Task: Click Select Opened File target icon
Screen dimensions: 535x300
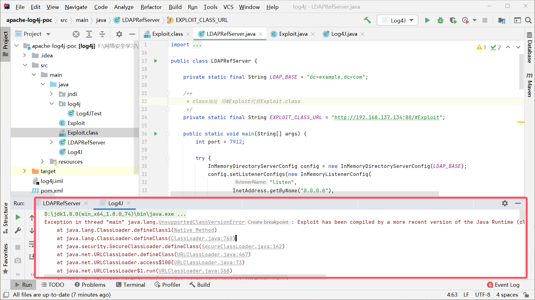Action: point(76,34)
